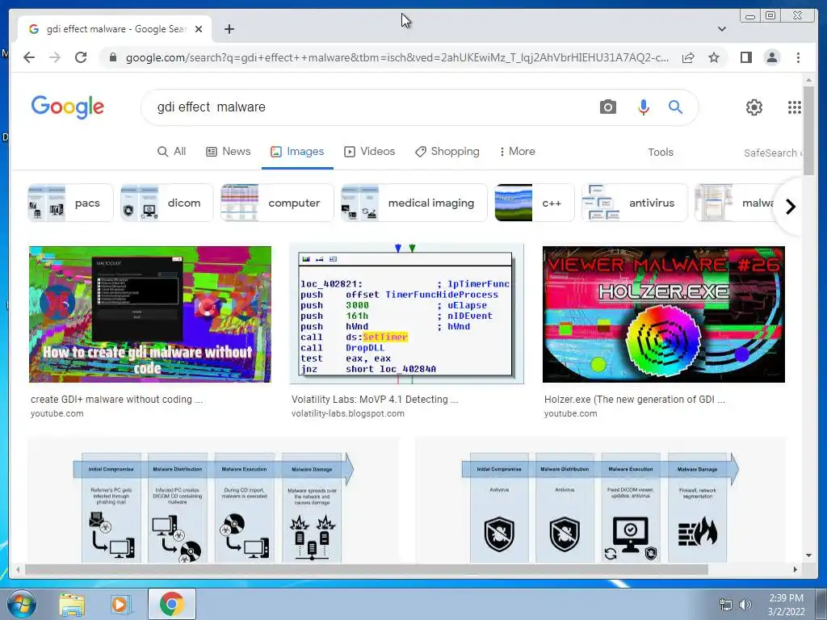
Task: Reload the current page
Action: point(81,57)
